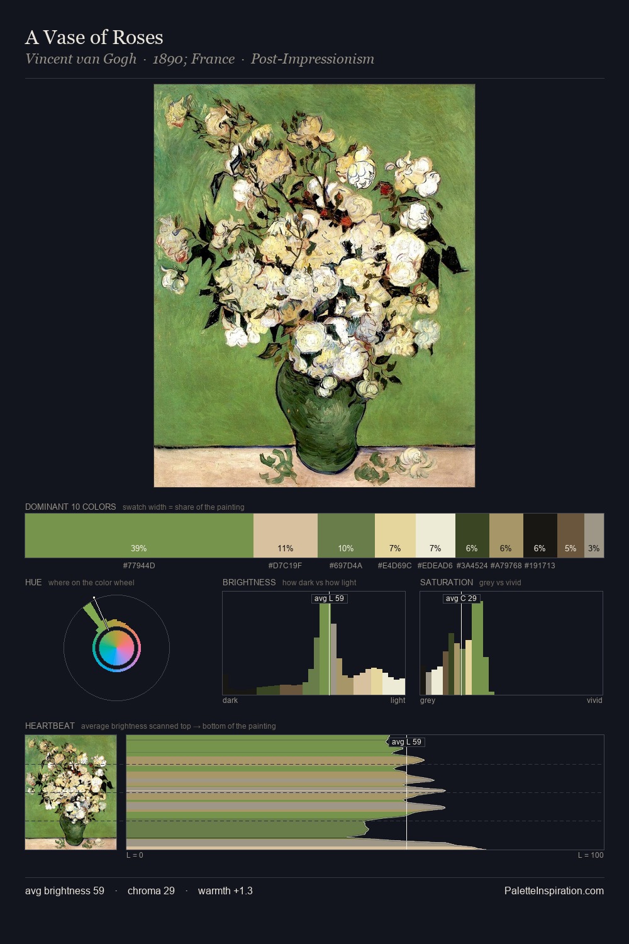The width and height of the screenshot is (629, 944).
Task: Click the #3A4524 hex label
Action: (472, 566)
